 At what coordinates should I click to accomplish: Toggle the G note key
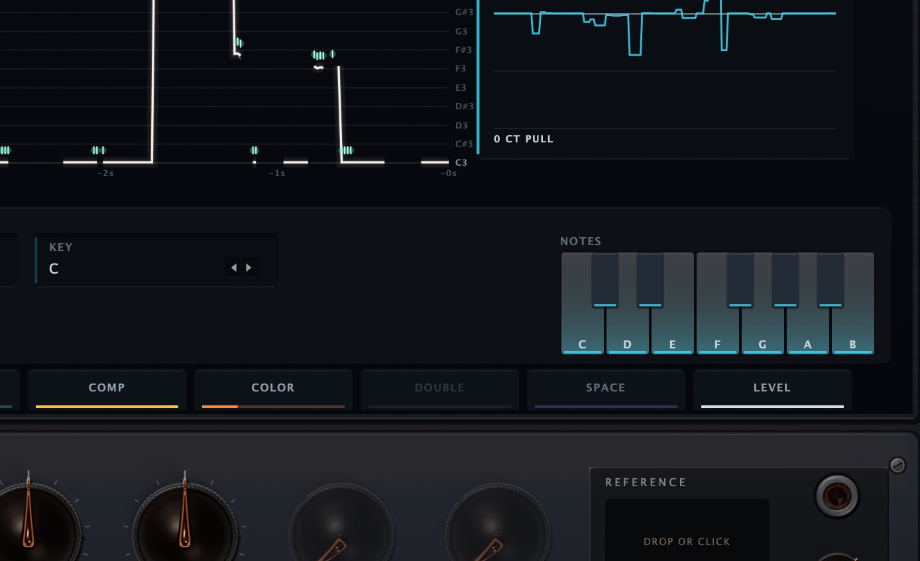pos(763,331)
